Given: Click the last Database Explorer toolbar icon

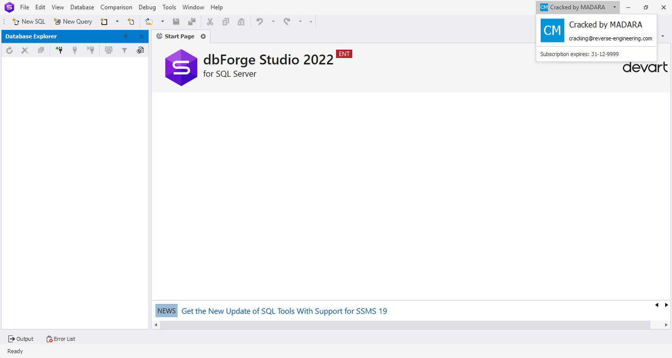Looking at the screenshot, I should (x=140, y=50).
